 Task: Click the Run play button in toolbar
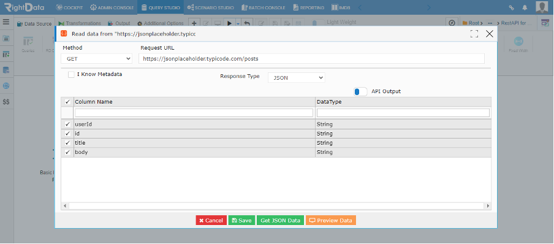coord(229,23)
